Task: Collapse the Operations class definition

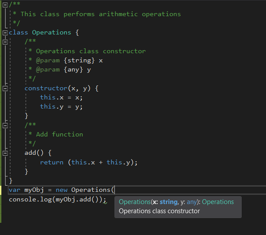Action: [x=5, y=32]
